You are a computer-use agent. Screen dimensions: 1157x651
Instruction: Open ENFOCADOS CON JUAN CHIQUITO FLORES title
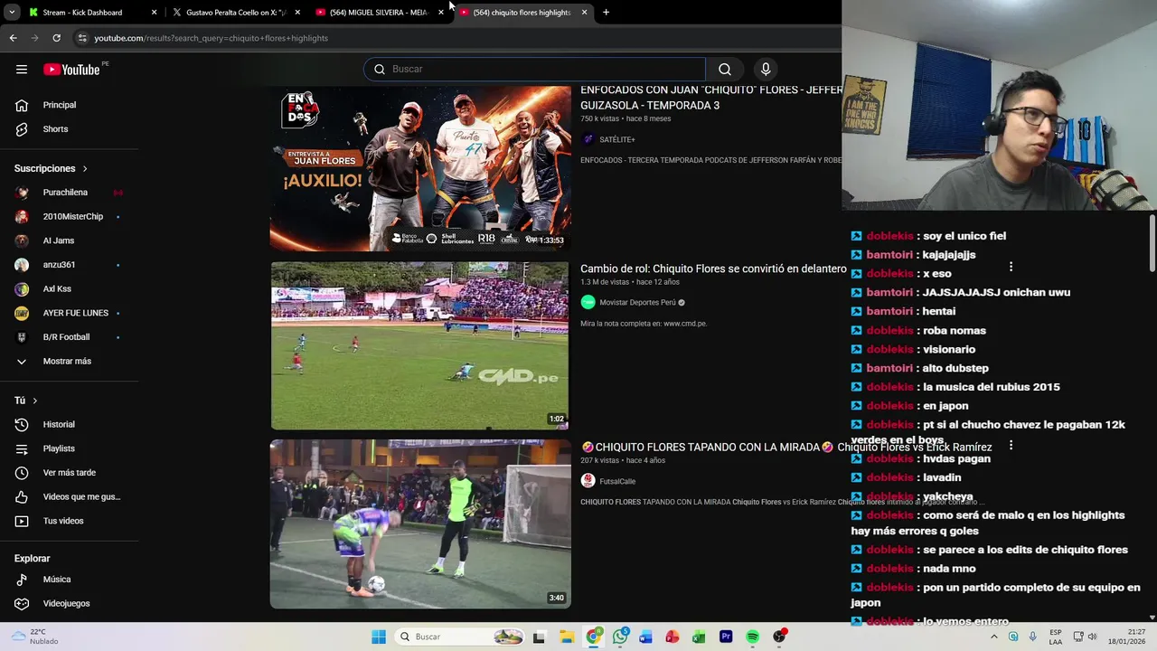[x=711, y=98]
